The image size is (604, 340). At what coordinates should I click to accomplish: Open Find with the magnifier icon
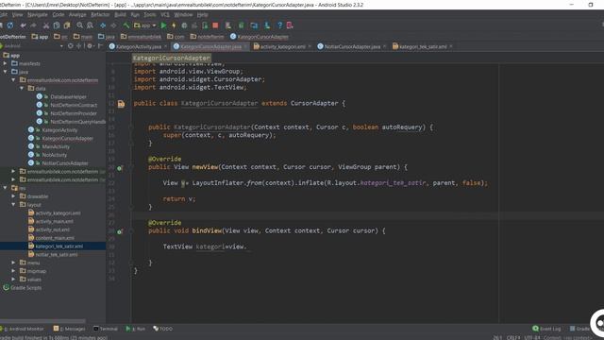pos(79,25)
